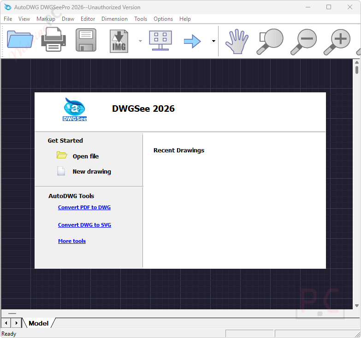Open the Draw menu
The height and width of the screenshot is (338, 361).
coord(68,19)
